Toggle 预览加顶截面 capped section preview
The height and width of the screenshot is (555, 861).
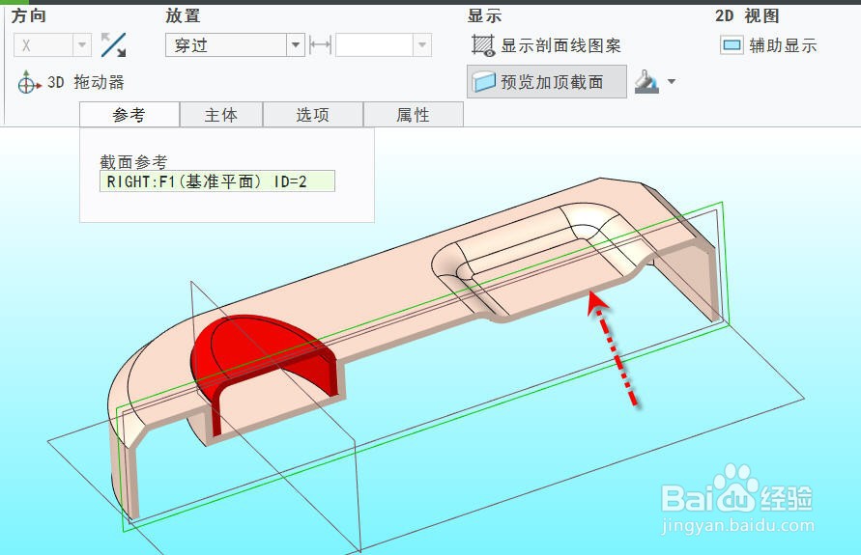tap(546, 82)
